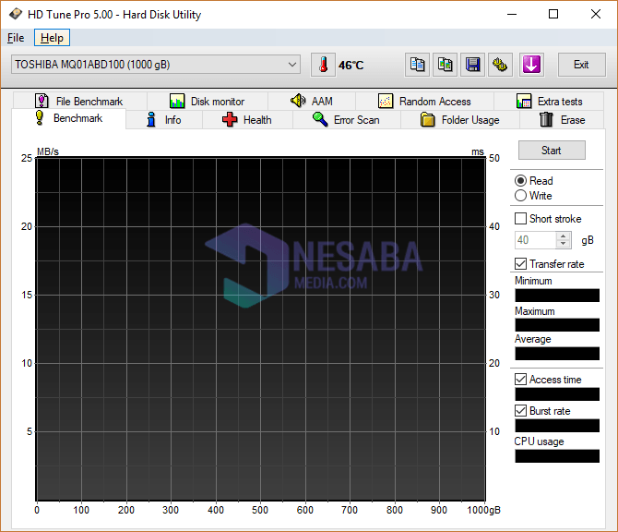Image resolution: width=618 pixels, height=532 pixels.
Task: Open the File menu
Action: 16,38
